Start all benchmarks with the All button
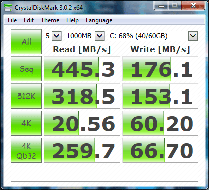 (26, 42)
